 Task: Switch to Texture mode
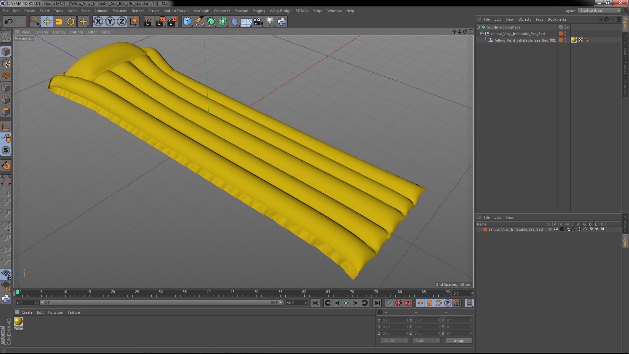(6, 64)
